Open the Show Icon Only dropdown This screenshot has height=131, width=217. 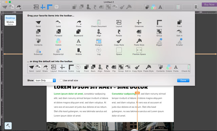45,80
